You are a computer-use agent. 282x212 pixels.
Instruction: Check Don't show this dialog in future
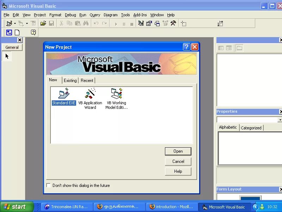(48, 185)
